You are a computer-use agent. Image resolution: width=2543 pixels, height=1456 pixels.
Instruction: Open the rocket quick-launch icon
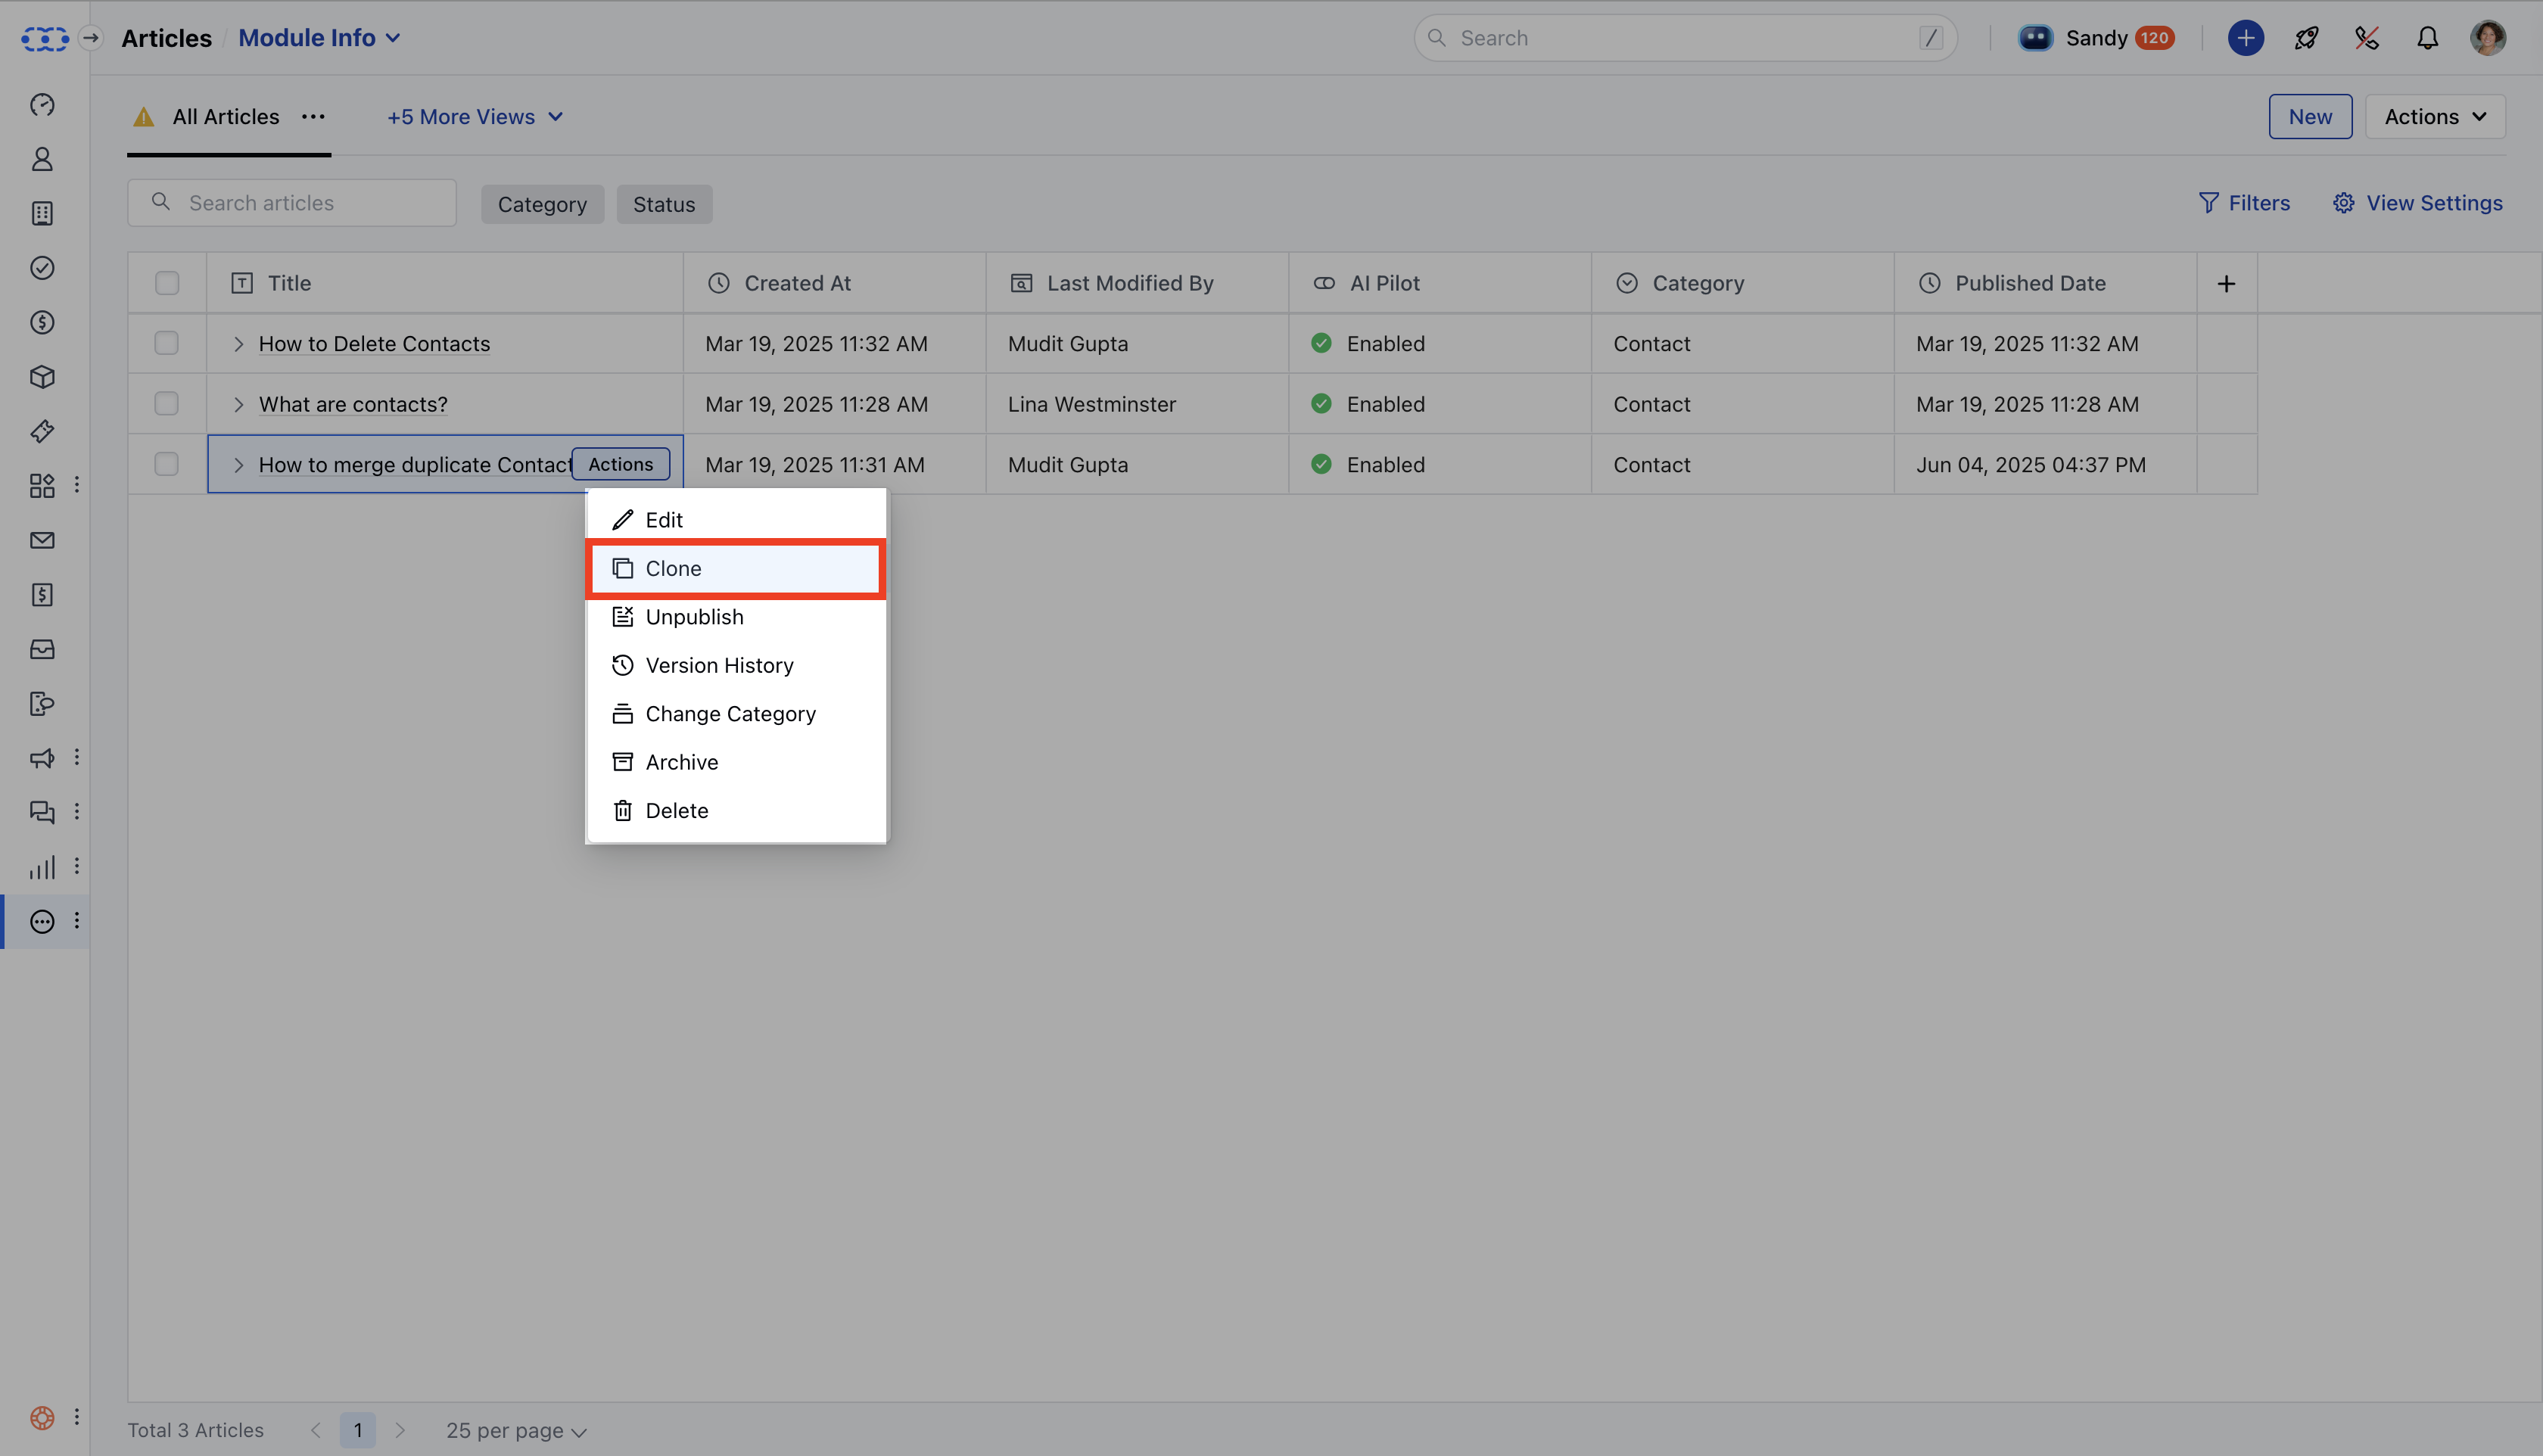2306,38
